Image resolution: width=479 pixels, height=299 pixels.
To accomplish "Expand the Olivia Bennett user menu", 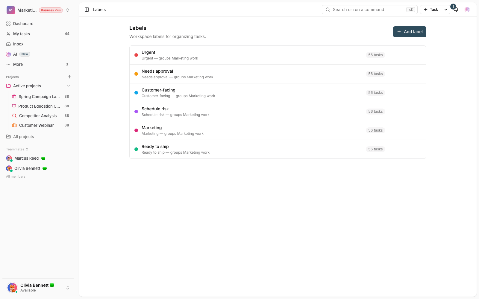I will pyautogui.click(x=68, y=288).
